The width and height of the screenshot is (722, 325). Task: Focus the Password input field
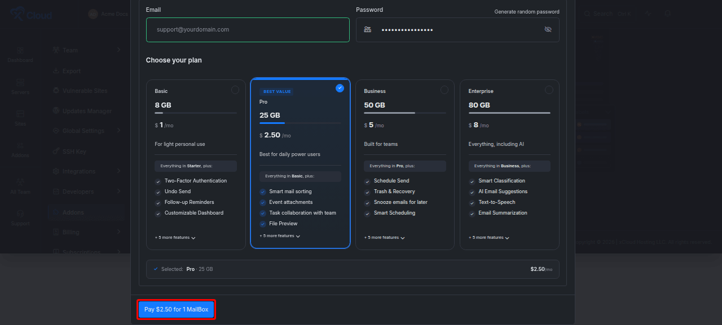point(457,30)
